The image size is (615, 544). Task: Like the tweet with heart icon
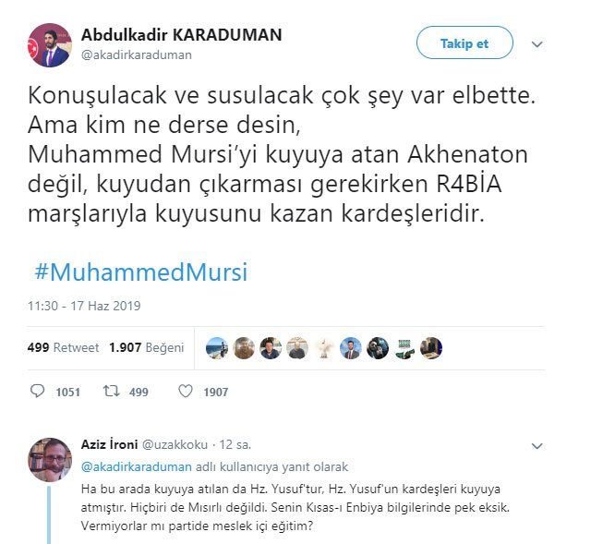[186, 391]
